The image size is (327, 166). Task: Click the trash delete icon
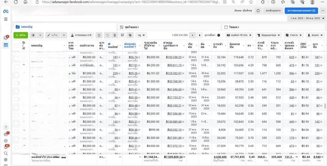pos(115,35)
